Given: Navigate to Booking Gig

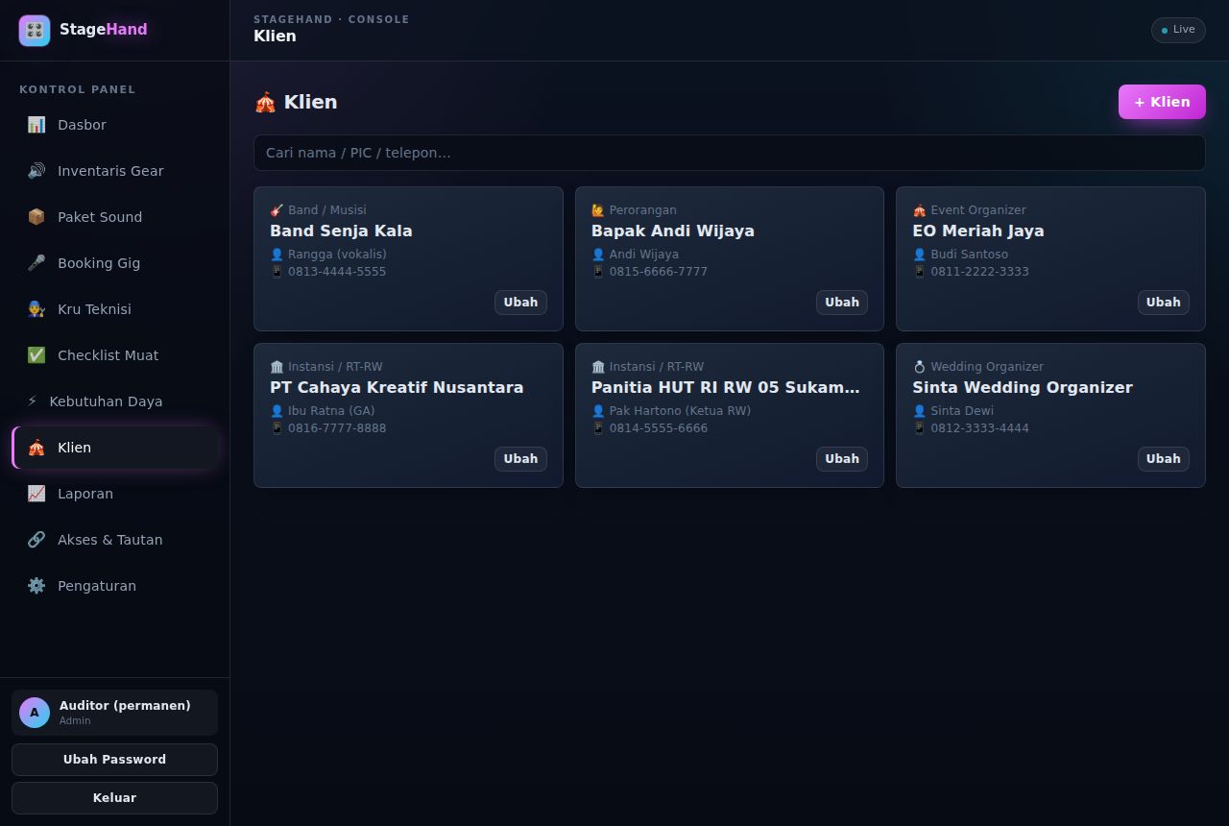Looking at the screenshot, I should click(x=115, y=263).
